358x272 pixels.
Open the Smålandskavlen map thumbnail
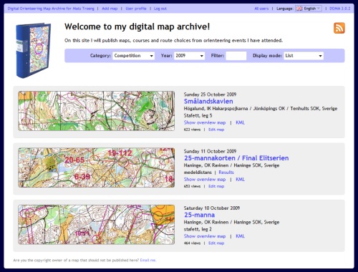97,111
